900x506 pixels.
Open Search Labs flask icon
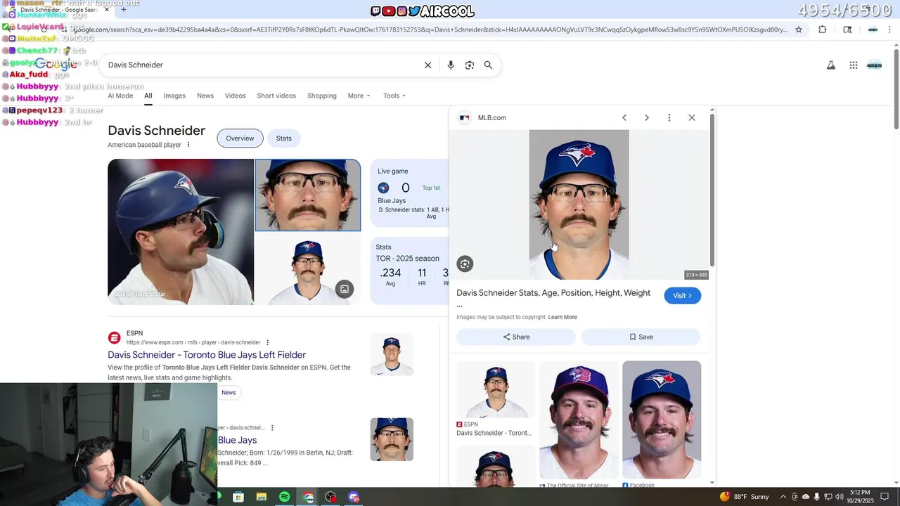pos(830,65)
